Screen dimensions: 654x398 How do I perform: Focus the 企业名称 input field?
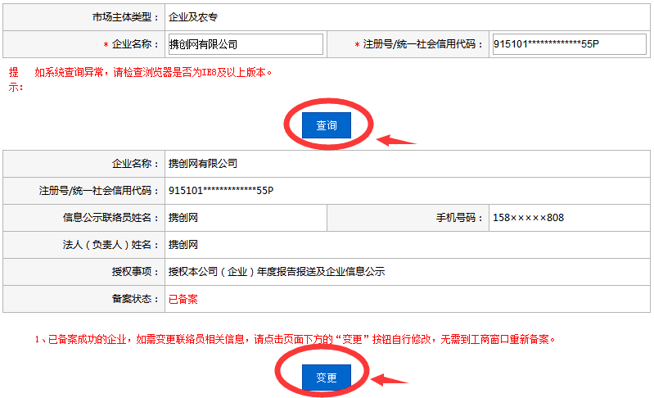click(244, 44)
